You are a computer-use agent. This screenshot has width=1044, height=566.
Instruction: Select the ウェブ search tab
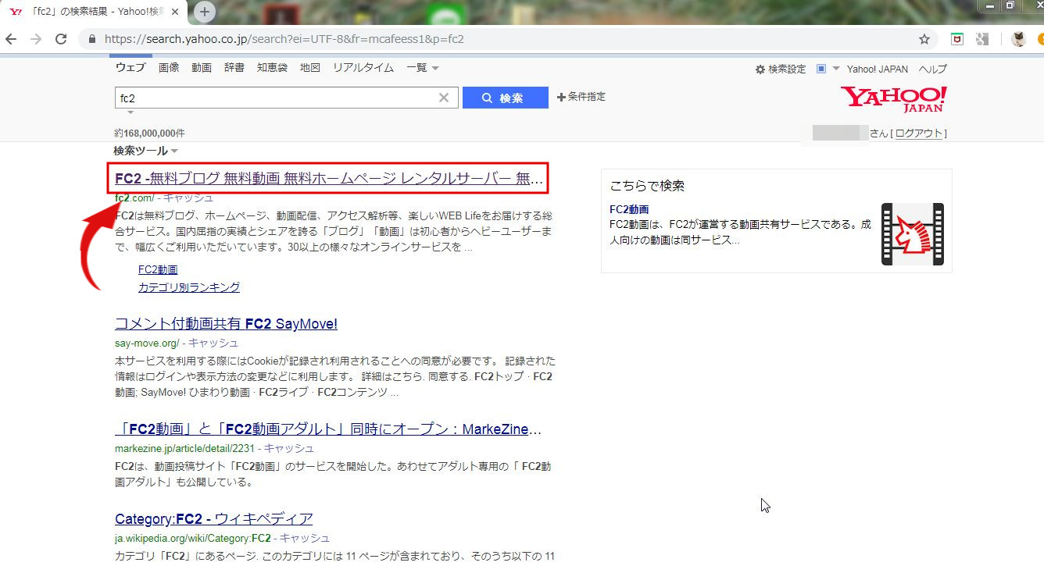tap(130, 68)
